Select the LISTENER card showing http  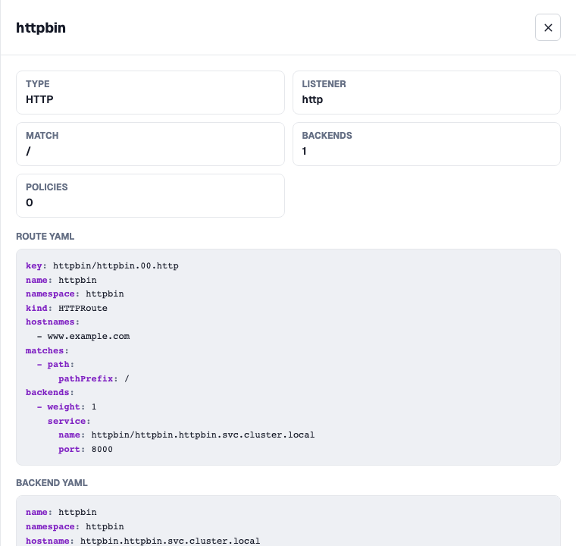427,93
